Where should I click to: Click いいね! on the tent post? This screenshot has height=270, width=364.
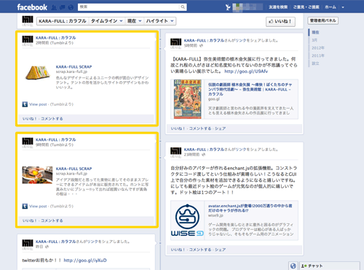29,119
